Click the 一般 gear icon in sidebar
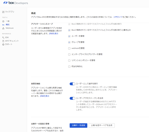149x132 pixels. 3,21
